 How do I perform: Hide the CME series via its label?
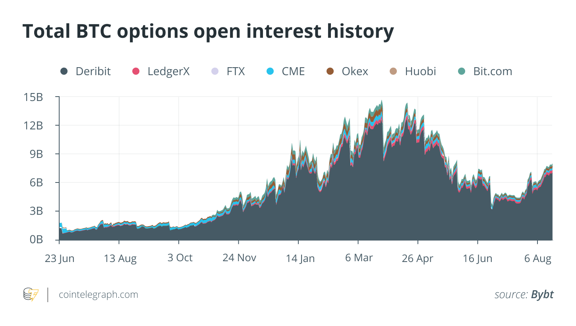click(294, 72)
